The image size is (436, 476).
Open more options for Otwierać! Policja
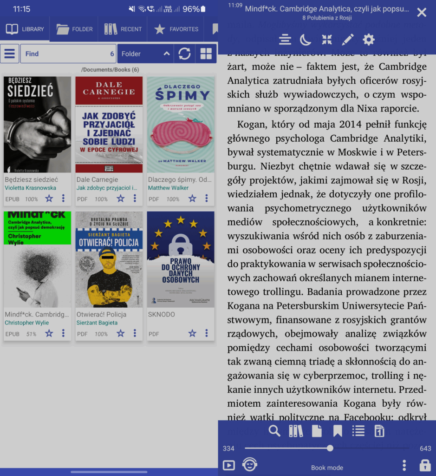pyautogui.click(x=135, y=333)
